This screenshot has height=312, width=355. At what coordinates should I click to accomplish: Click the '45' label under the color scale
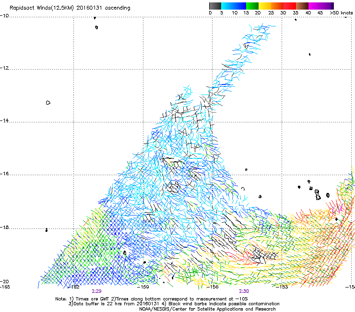tap(320, 13)
